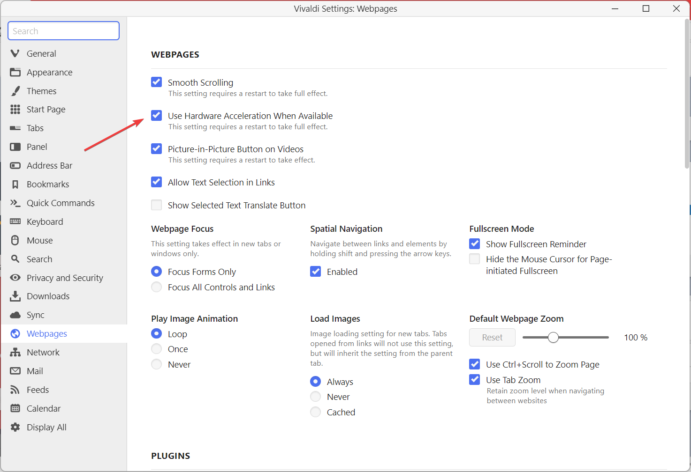Click the Default Webpage Zoom slider handle
The height and width of the screenshot is (472, 691).
tap(554, 337)
